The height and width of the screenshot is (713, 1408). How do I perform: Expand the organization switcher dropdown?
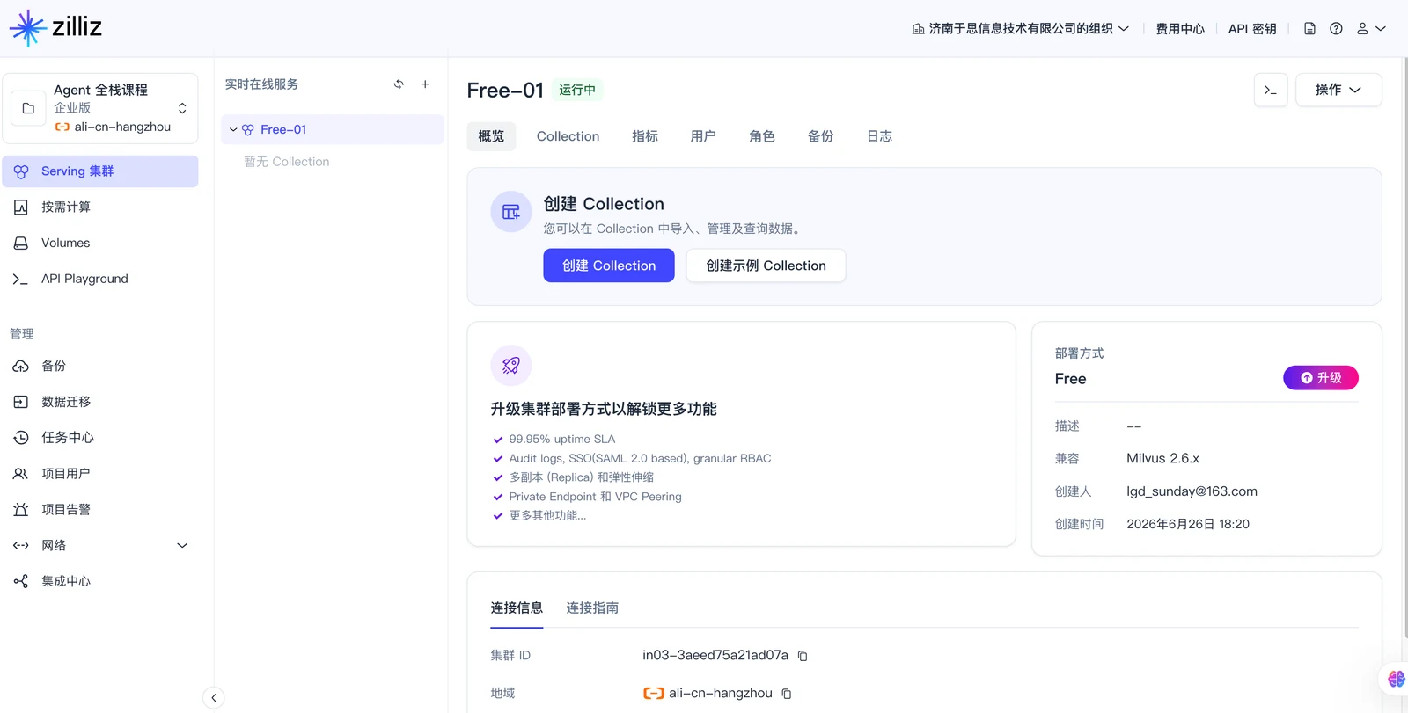pos(1021,29)
